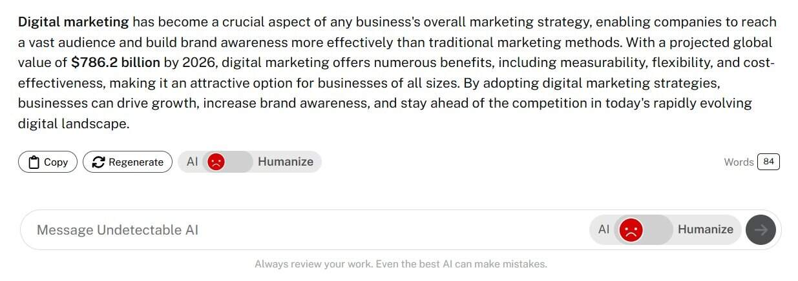798x281 pixels.
Task: Focus the Message Undetectable AI input field
Action: click(258, 229)
